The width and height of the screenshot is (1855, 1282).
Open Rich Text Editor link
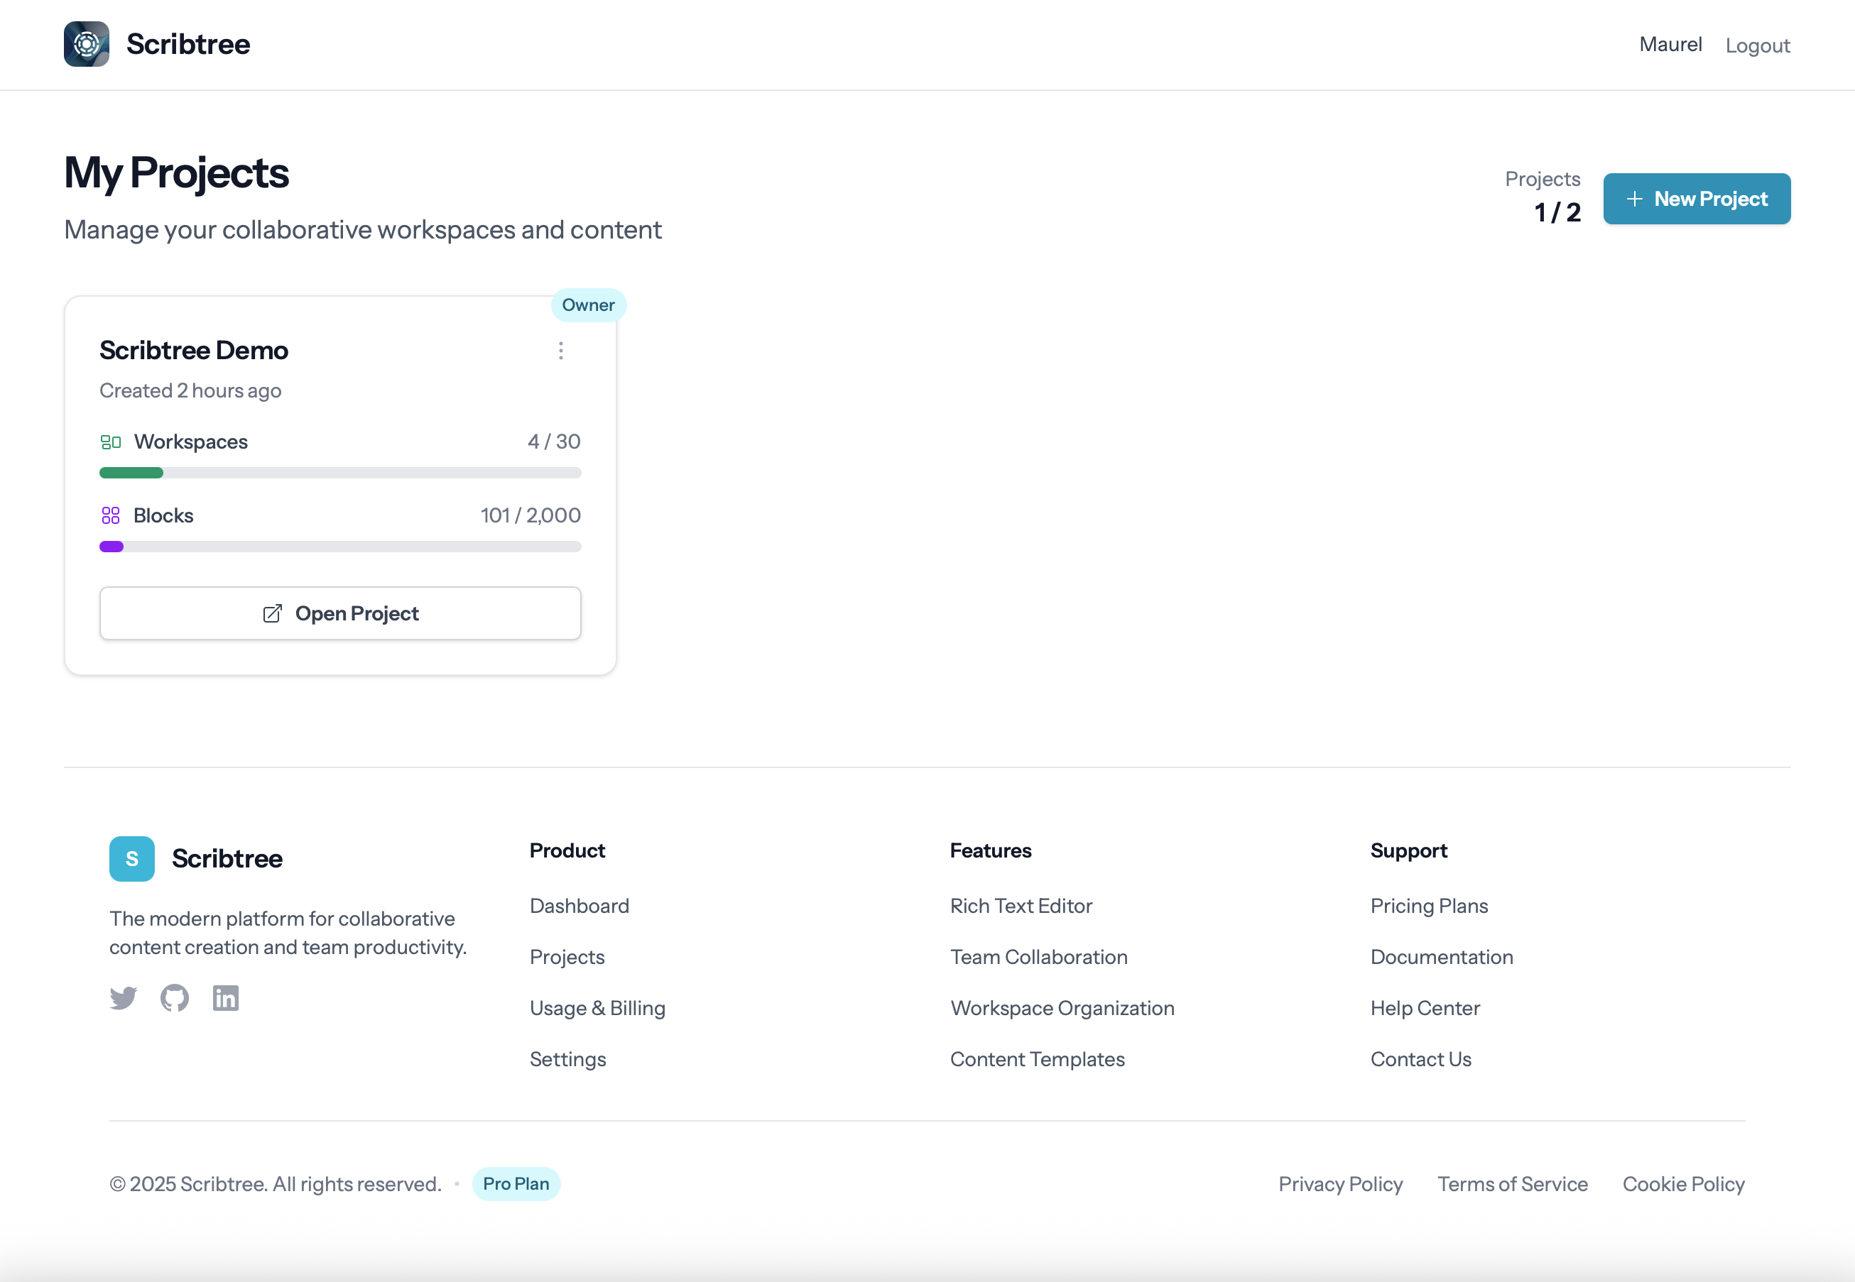click(1021, 906)
